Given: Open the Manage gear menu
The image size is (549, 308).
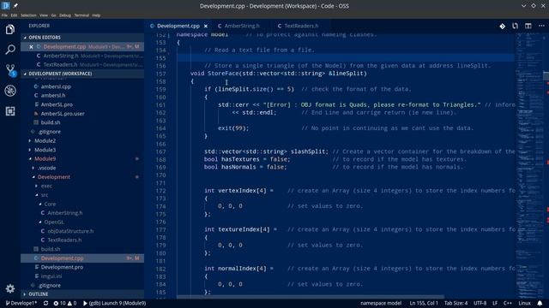Looking at the screenshot, I should click(10, 288).
